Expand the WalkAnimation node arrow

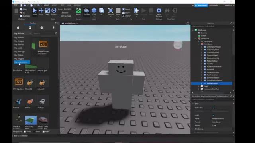[x=202, y=83]
